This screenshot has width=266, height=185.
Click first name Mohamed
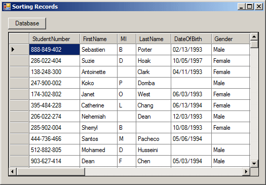pyautogui.click(x=99, y=150)
